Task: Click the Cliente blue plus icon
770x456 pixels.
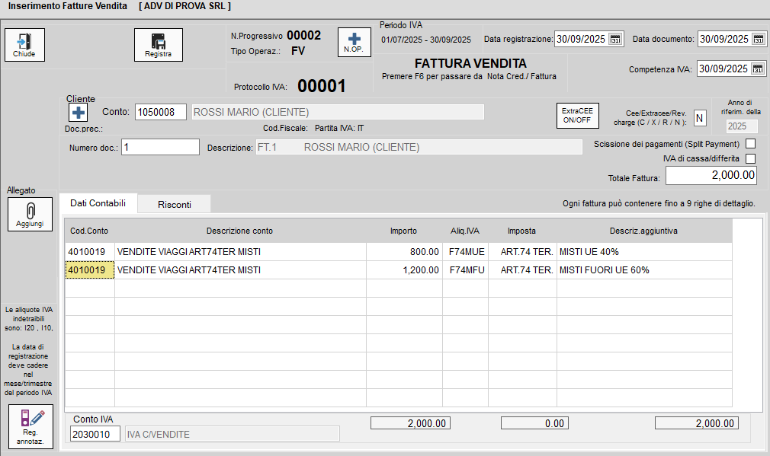Action: click(79, 113)
